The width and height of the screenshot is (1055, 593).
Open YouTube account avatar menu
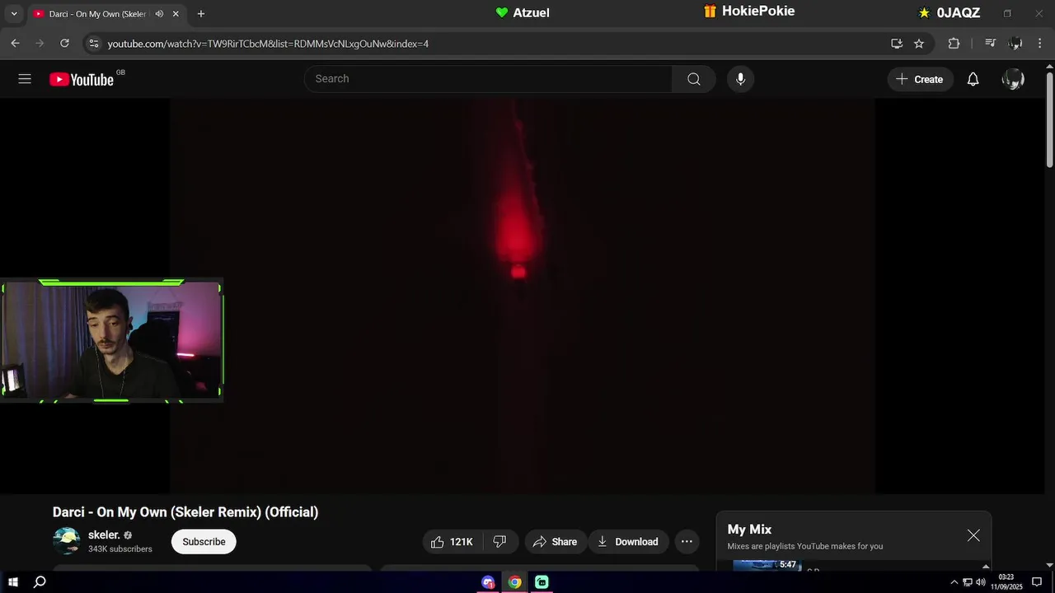point(1013,79)
